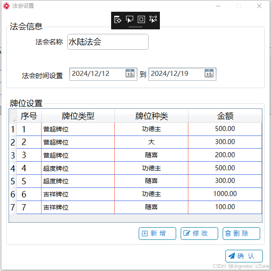Open the end date calendar picker icon

tap(209, 73)
